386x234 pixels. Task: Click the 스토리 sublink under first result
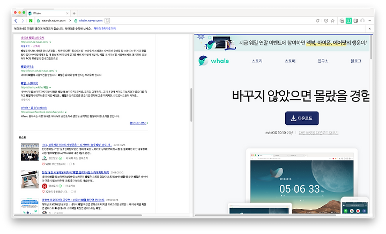pos(36,46)
